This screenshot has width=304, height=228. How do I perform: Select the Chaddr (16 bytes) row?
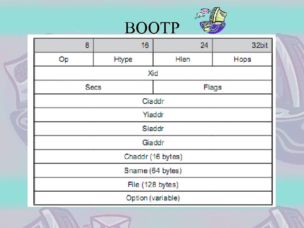[153, 156]
